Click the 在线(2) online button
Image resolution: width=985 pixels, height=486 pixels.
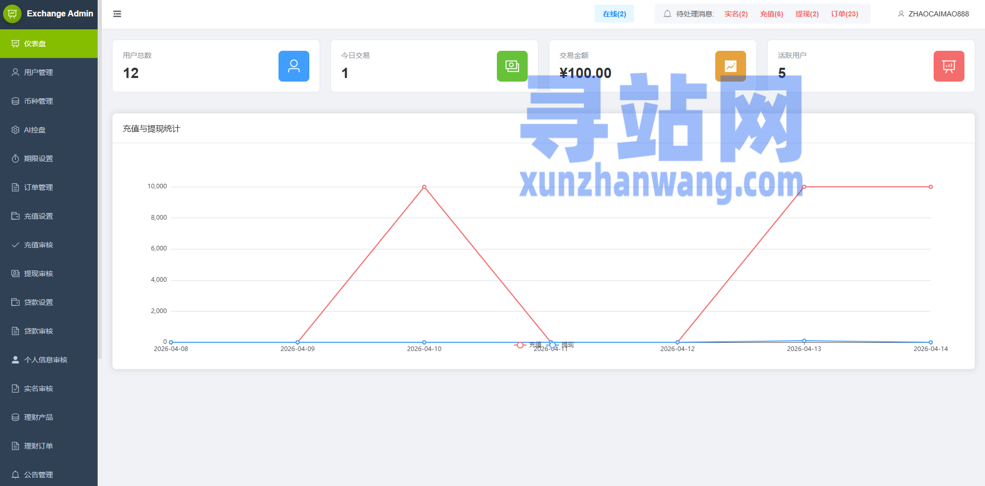click(614, 14)
